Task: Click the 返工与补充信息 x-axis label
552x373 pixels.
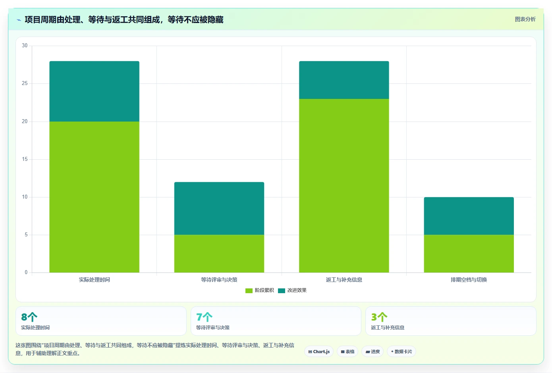Action: point(344,280)
